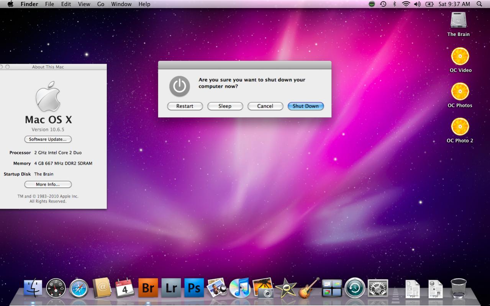Launch Adobe Bridge (Br) from Dock

click(x=148, y=288)
